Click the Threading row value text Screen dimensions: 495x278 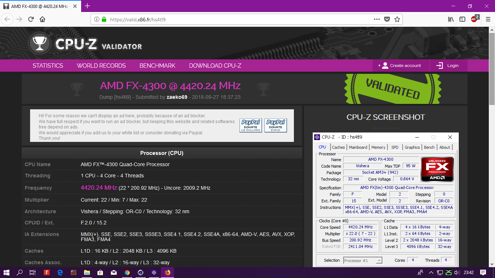(112, 176)
